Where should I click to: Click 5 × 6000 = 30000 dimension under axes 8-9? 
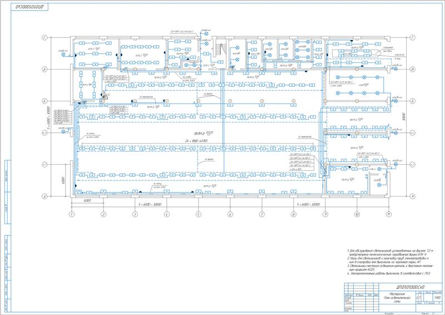click(x=308, y=204)
